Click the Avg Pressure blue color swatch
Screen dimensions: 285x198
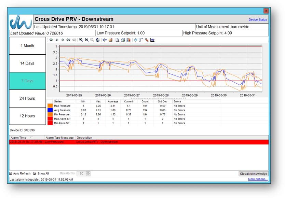(x=50, y=110)
